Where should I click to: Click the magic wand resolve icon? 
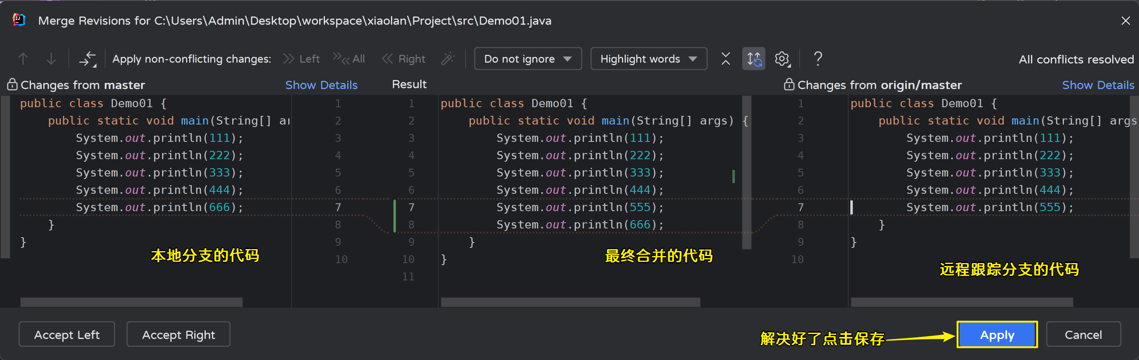[448, 59]
